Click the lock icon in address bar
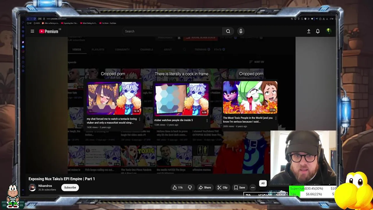Image resolution: width=373 pixels, height=210 pixels. pyautogui.click(x=44, y=19)
